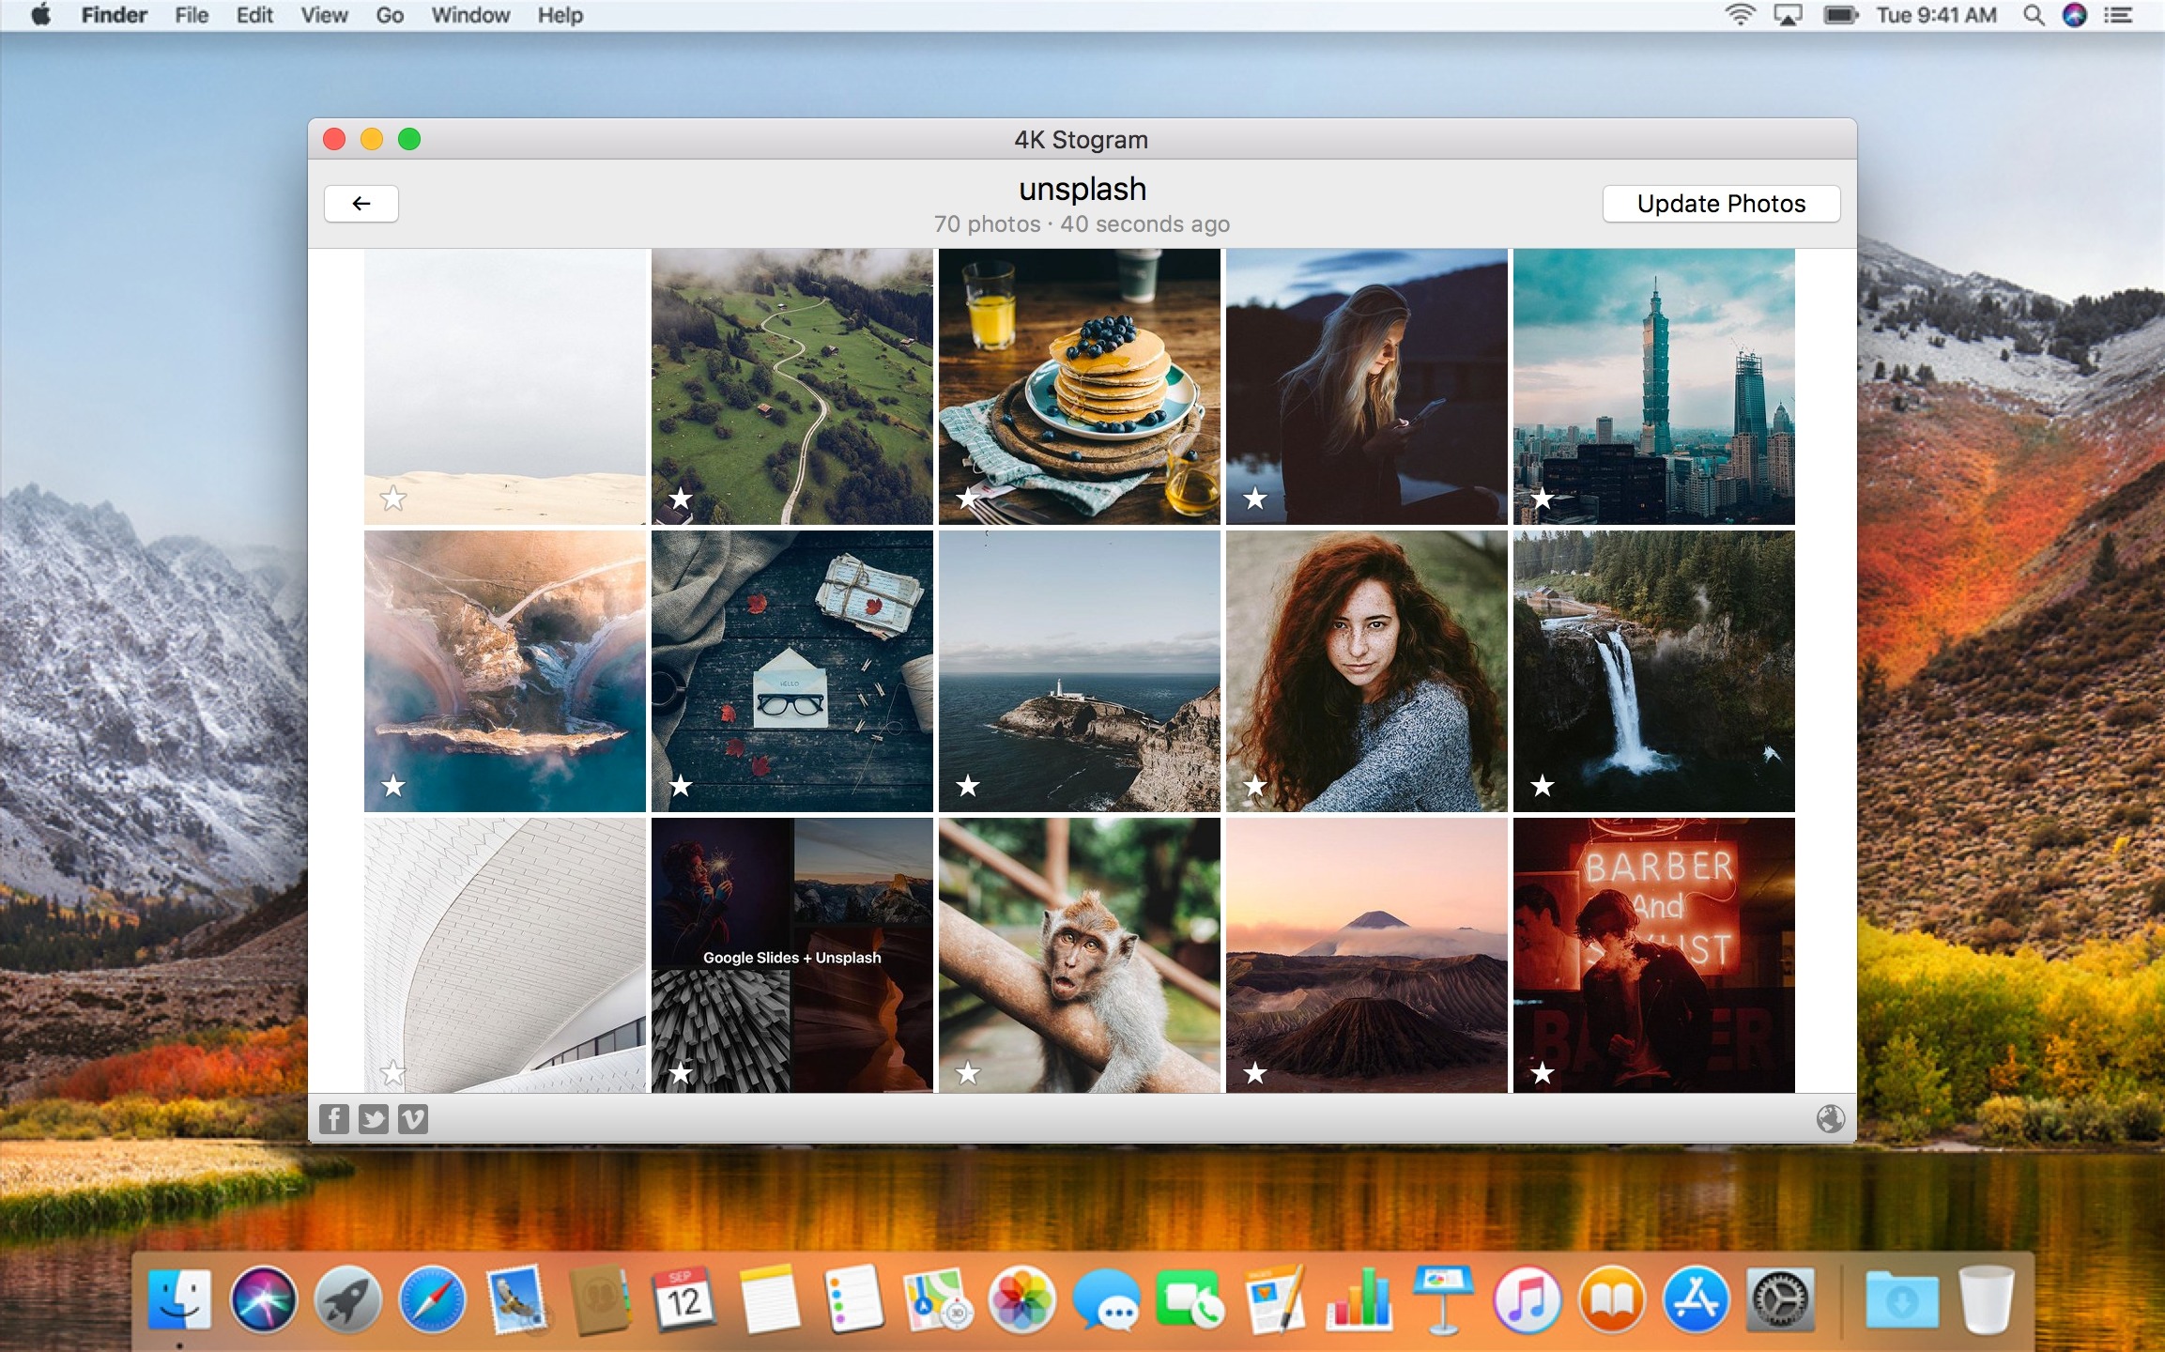Screen dimensions: 2165x1352
Task: Toggle star on waterfall photo
Action: click(1543, 786)
